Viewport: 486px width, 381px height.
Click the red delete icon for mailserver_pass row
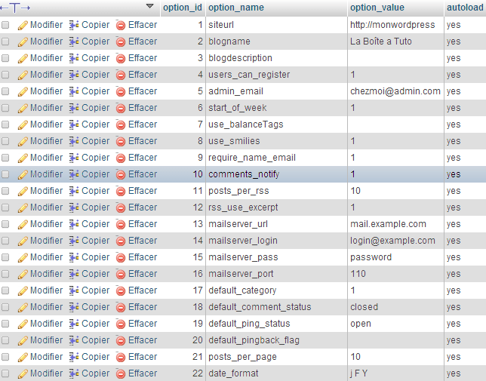pyautogui.click(x=121, y=257)
